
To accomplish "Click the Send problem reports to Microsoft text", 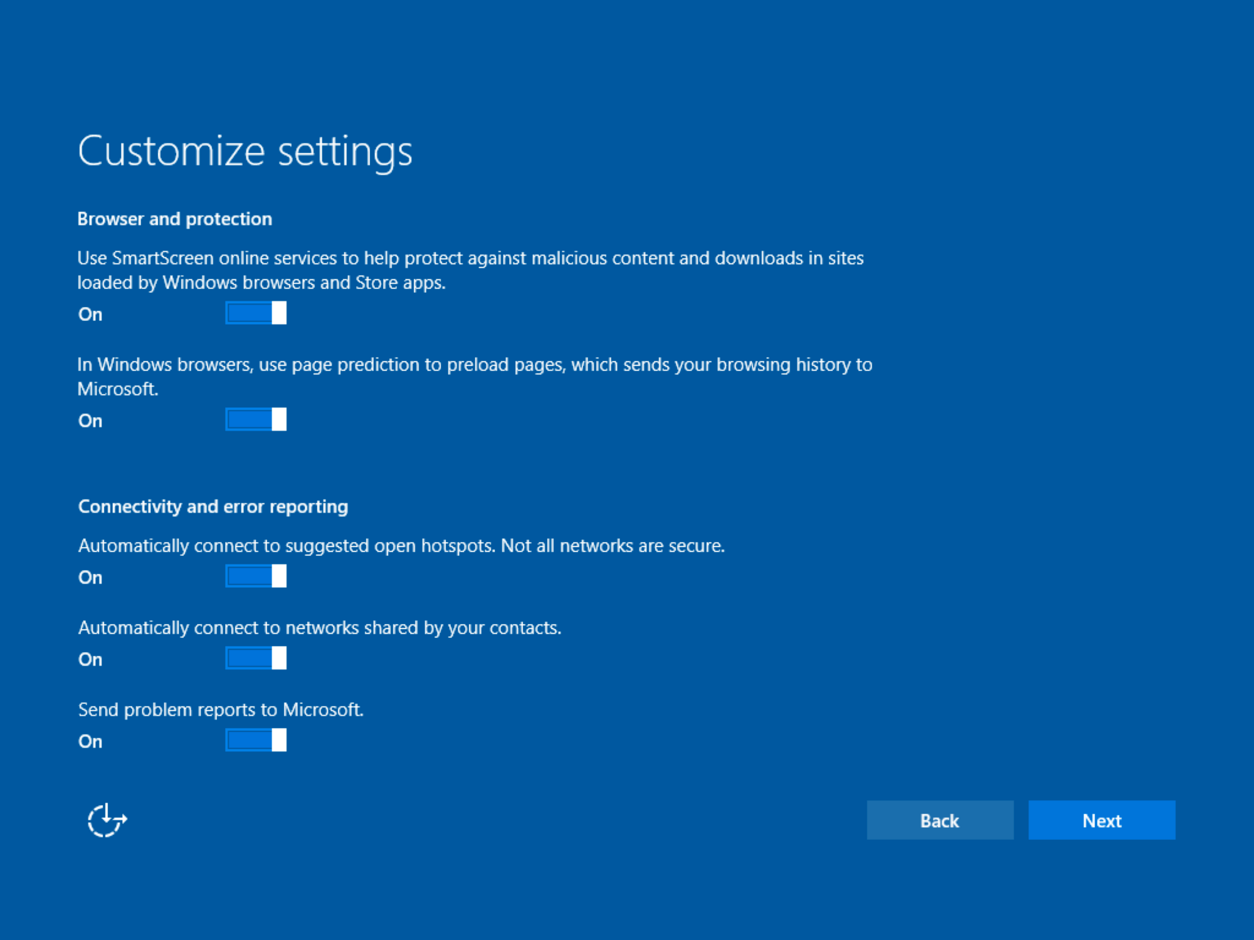I will point(221,709).
